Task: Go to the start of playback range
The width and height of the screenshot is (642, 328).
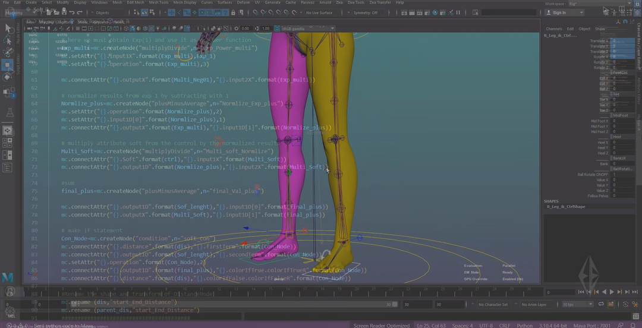Action: coord(581,292)
